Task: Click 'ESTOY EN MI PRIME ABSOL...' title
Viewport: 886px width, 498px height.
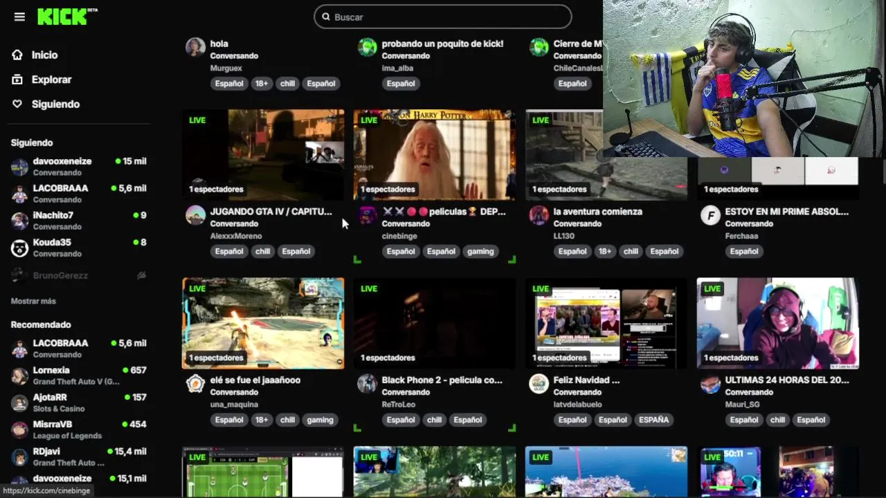Action: [787, 212]
